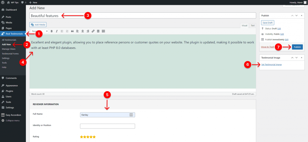Click Save Draft button
The image size is (308, 142).
[x=267, y=23]
